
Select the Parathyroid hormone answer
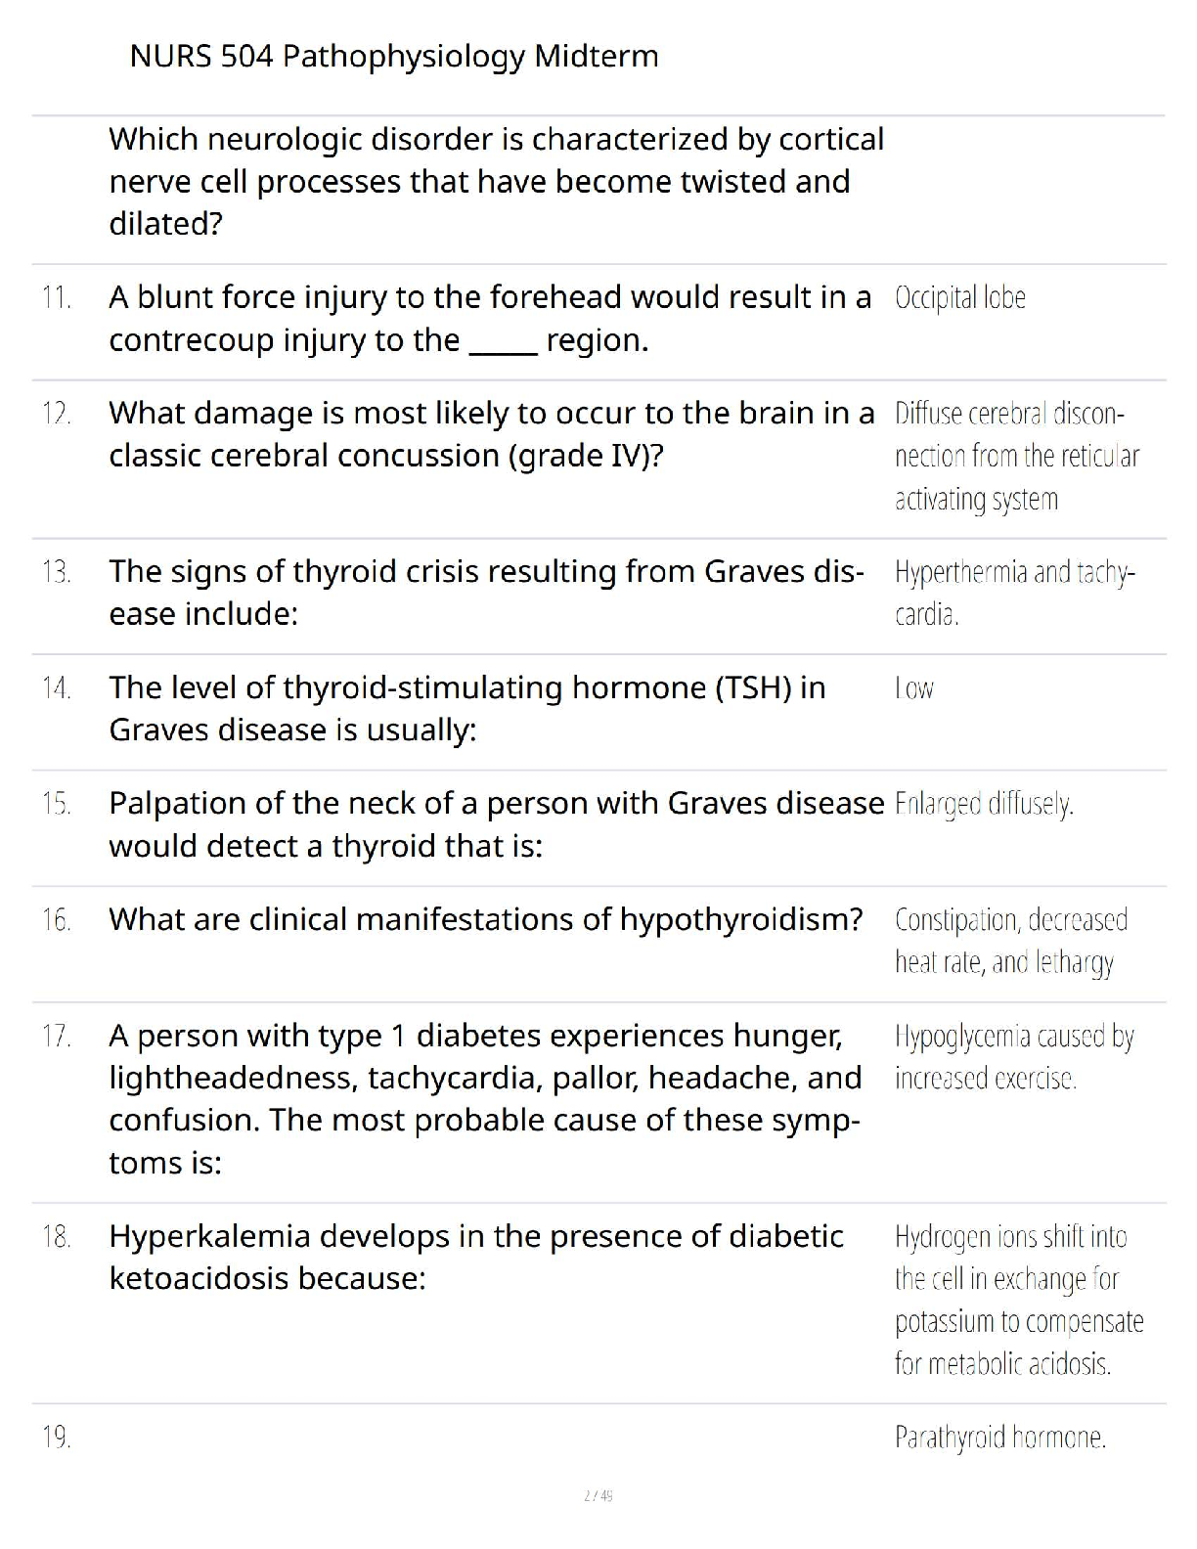(999, 1438)
